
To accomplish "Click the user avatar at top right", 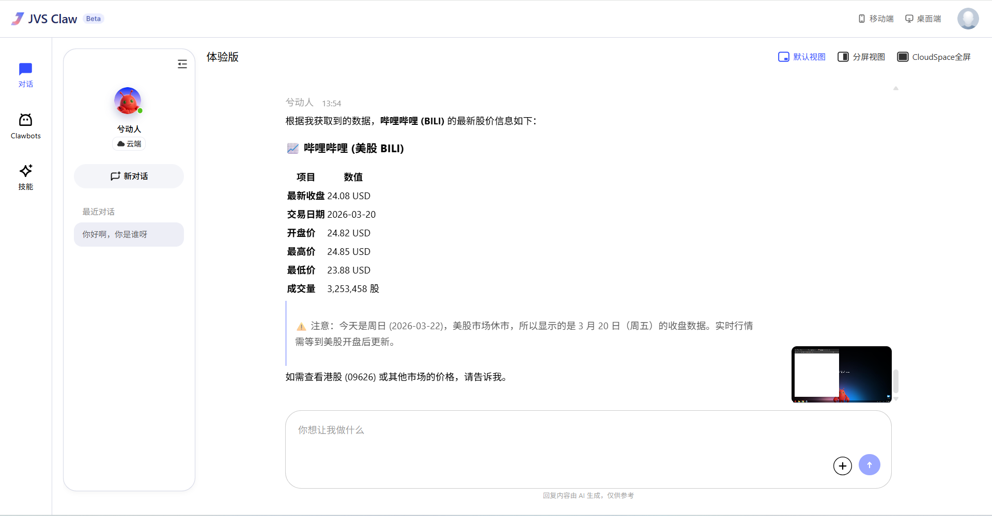I will click(968, 19).
